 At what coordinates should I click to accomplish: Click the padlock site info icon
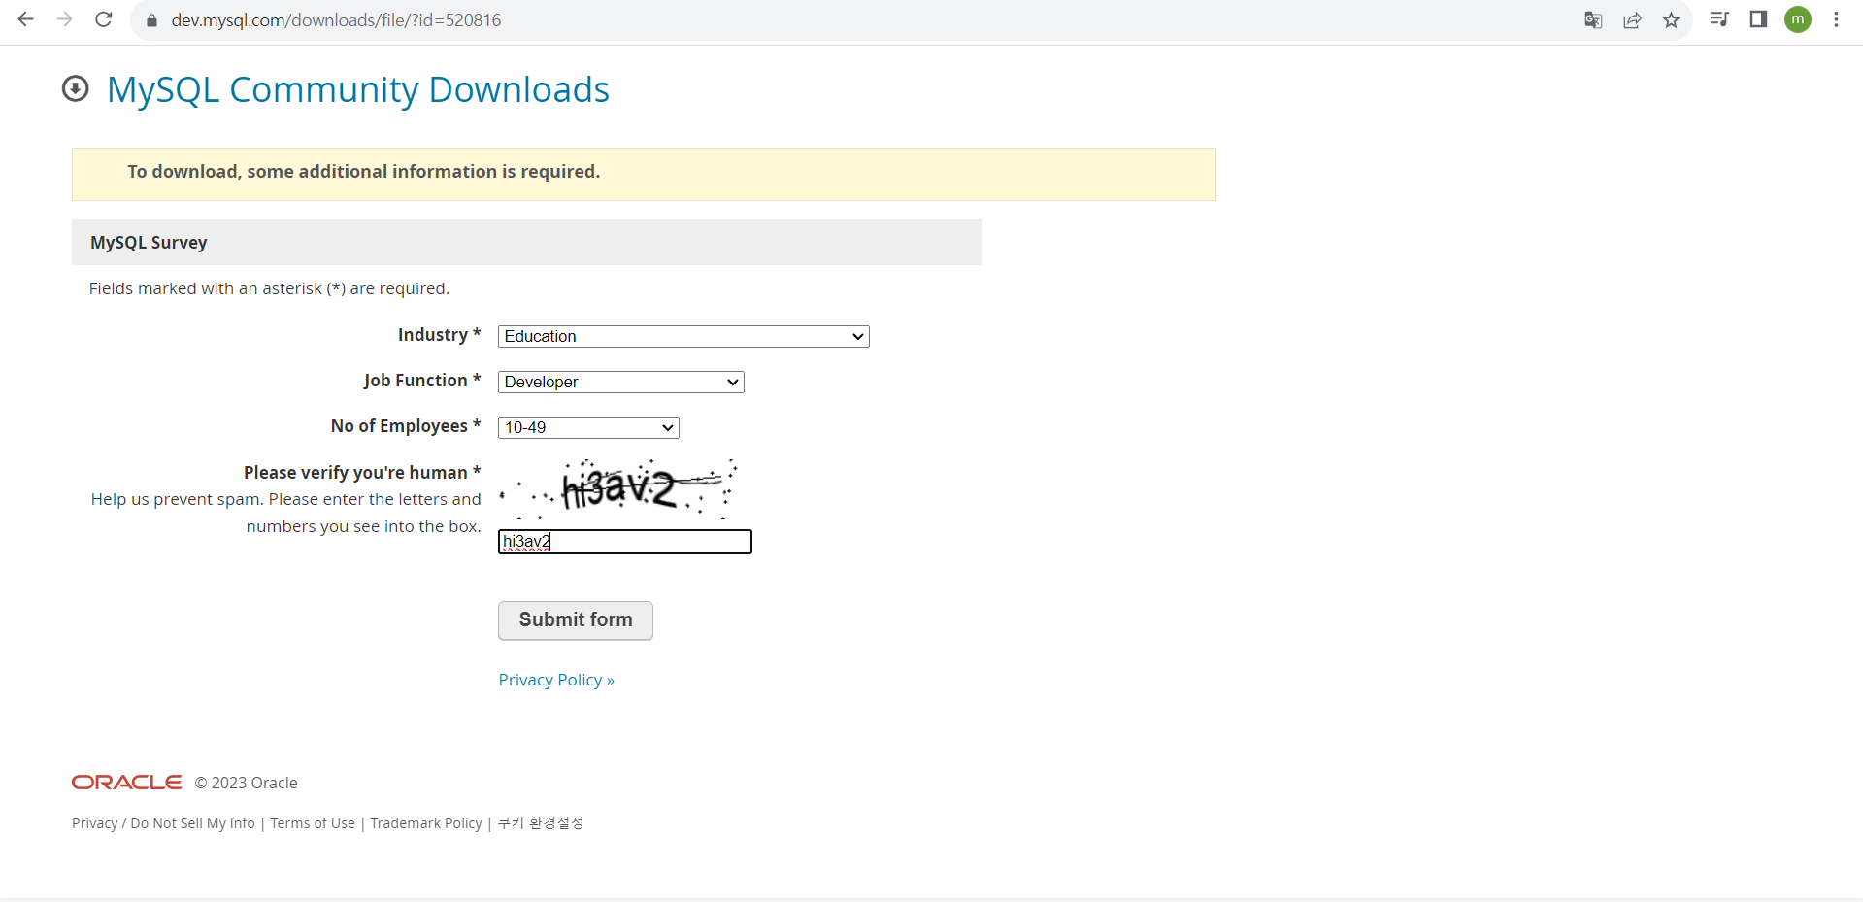point(151,20)
